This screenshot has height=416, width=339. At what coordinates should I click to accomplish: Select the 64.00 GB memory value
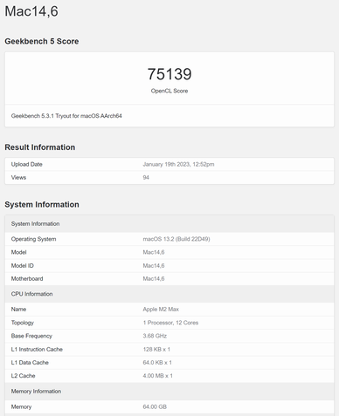pos(155,406)
